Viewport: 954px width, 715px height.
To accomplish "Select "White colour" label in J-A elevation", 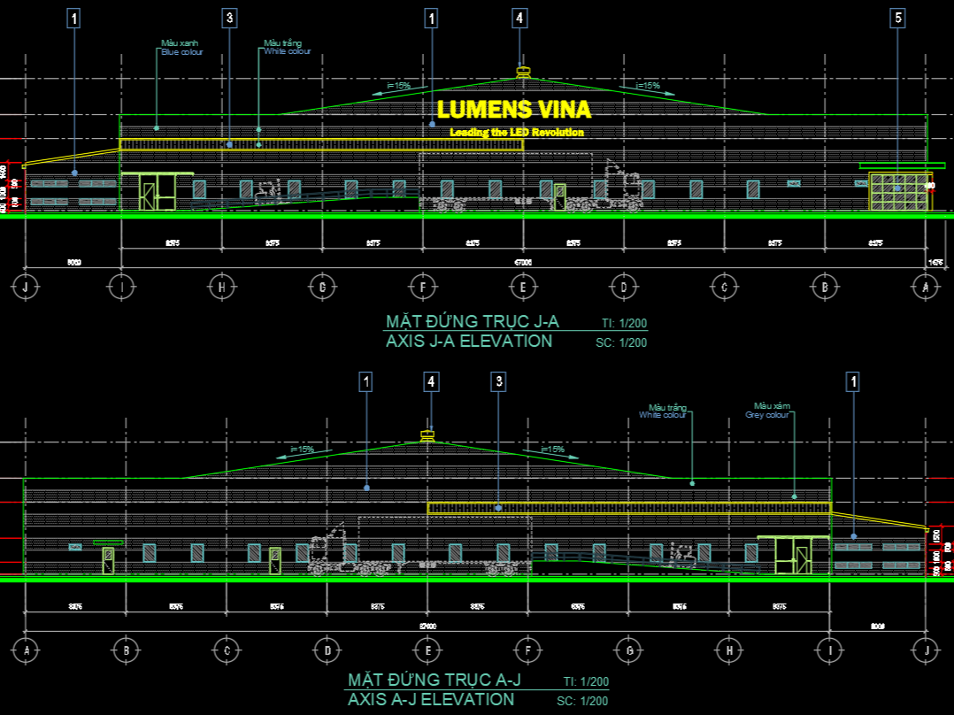I will (287, 51).
